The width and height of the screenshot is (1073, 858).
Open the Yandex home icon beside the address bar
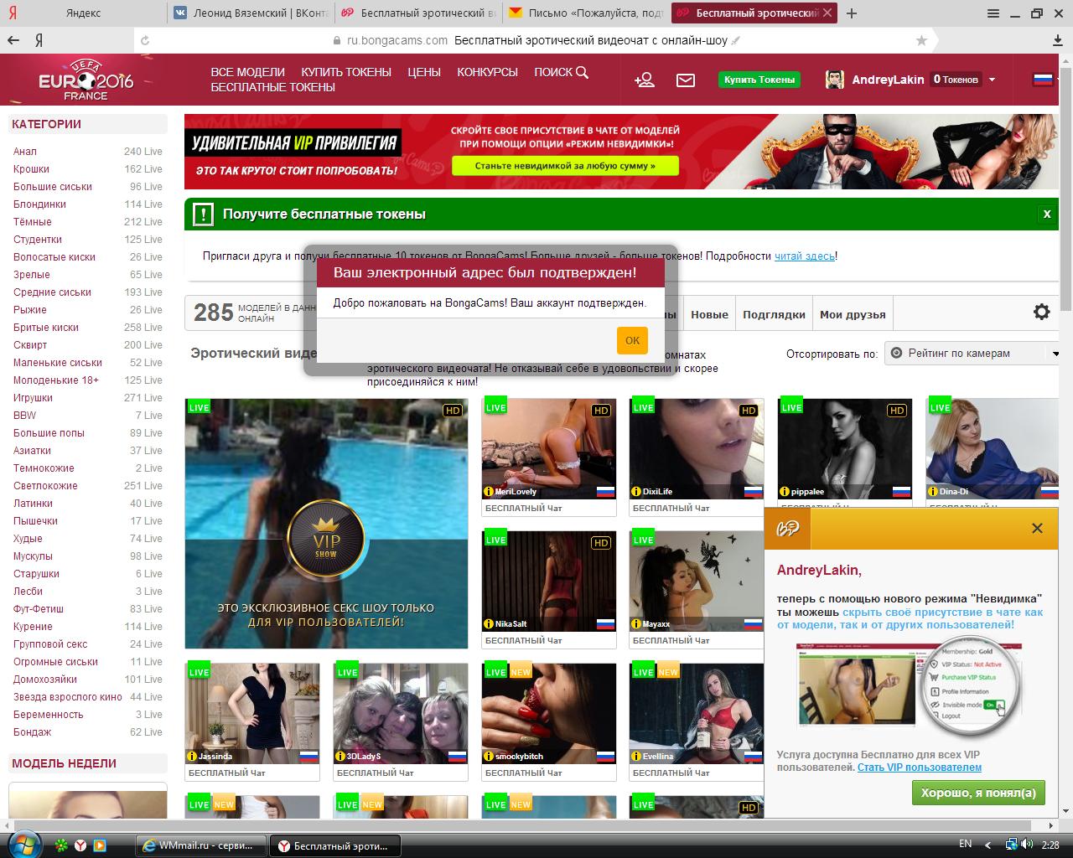pos(39,40)
